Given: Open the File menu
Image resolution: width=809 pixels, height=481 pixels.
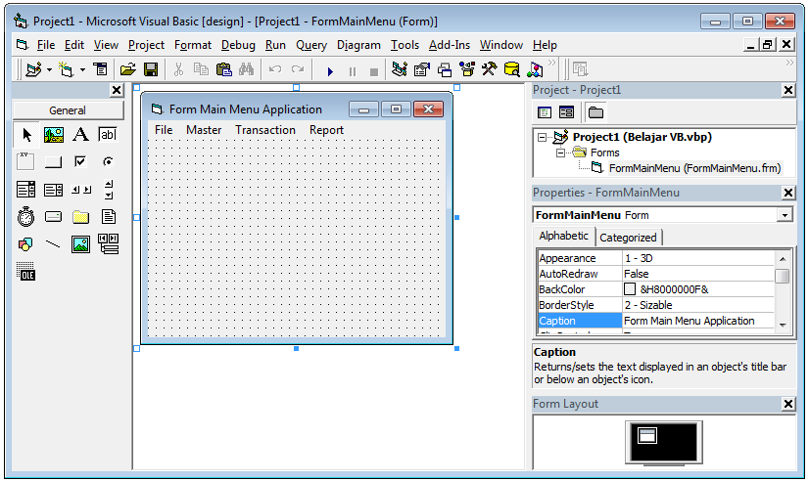Looking at the screenshot, I should [45, 45].
